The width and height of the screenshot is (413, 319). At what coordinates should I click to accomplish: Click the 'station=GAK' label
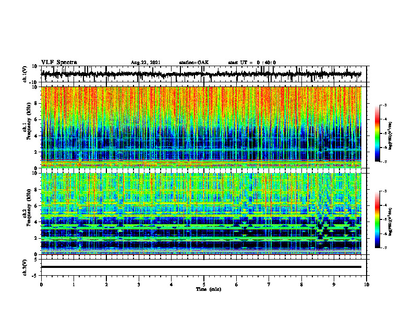pyautogui.click(x=194, y=63)
